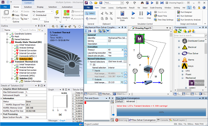Expand the Distributed Control components node
The image size is (208, 126).
tap(179, 41)
